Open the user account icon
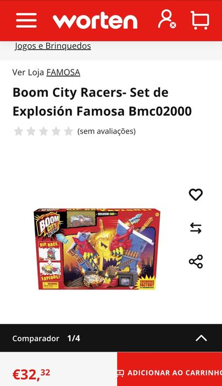 (167, 19)
